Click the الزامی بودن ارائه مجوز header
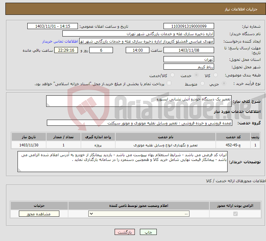The height and width of the screenshot is (241, 266). click(235, 206)
